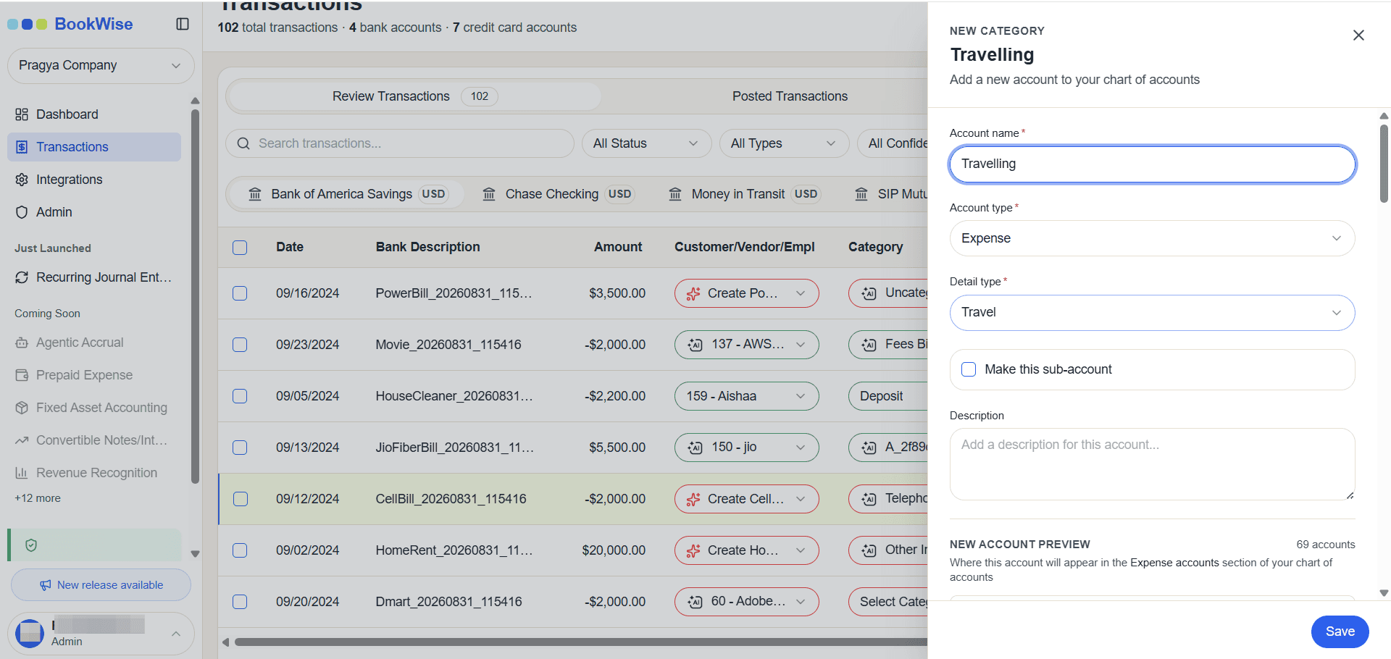
Task: Show +12 more coming soon items
Action: pos(38,498)
